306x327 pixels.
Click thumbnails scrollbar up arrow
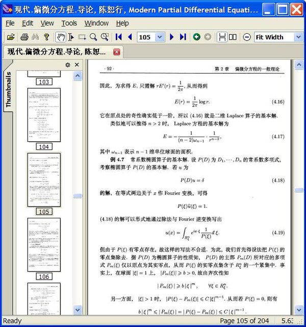78,76
